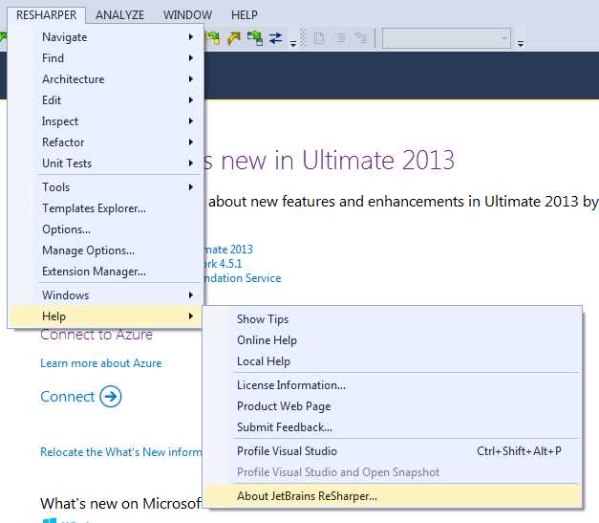Viewport: 599px width, 523px height.
Task: Open rightmost toolbar overflow arrow
Action: (x=521, y=43)
